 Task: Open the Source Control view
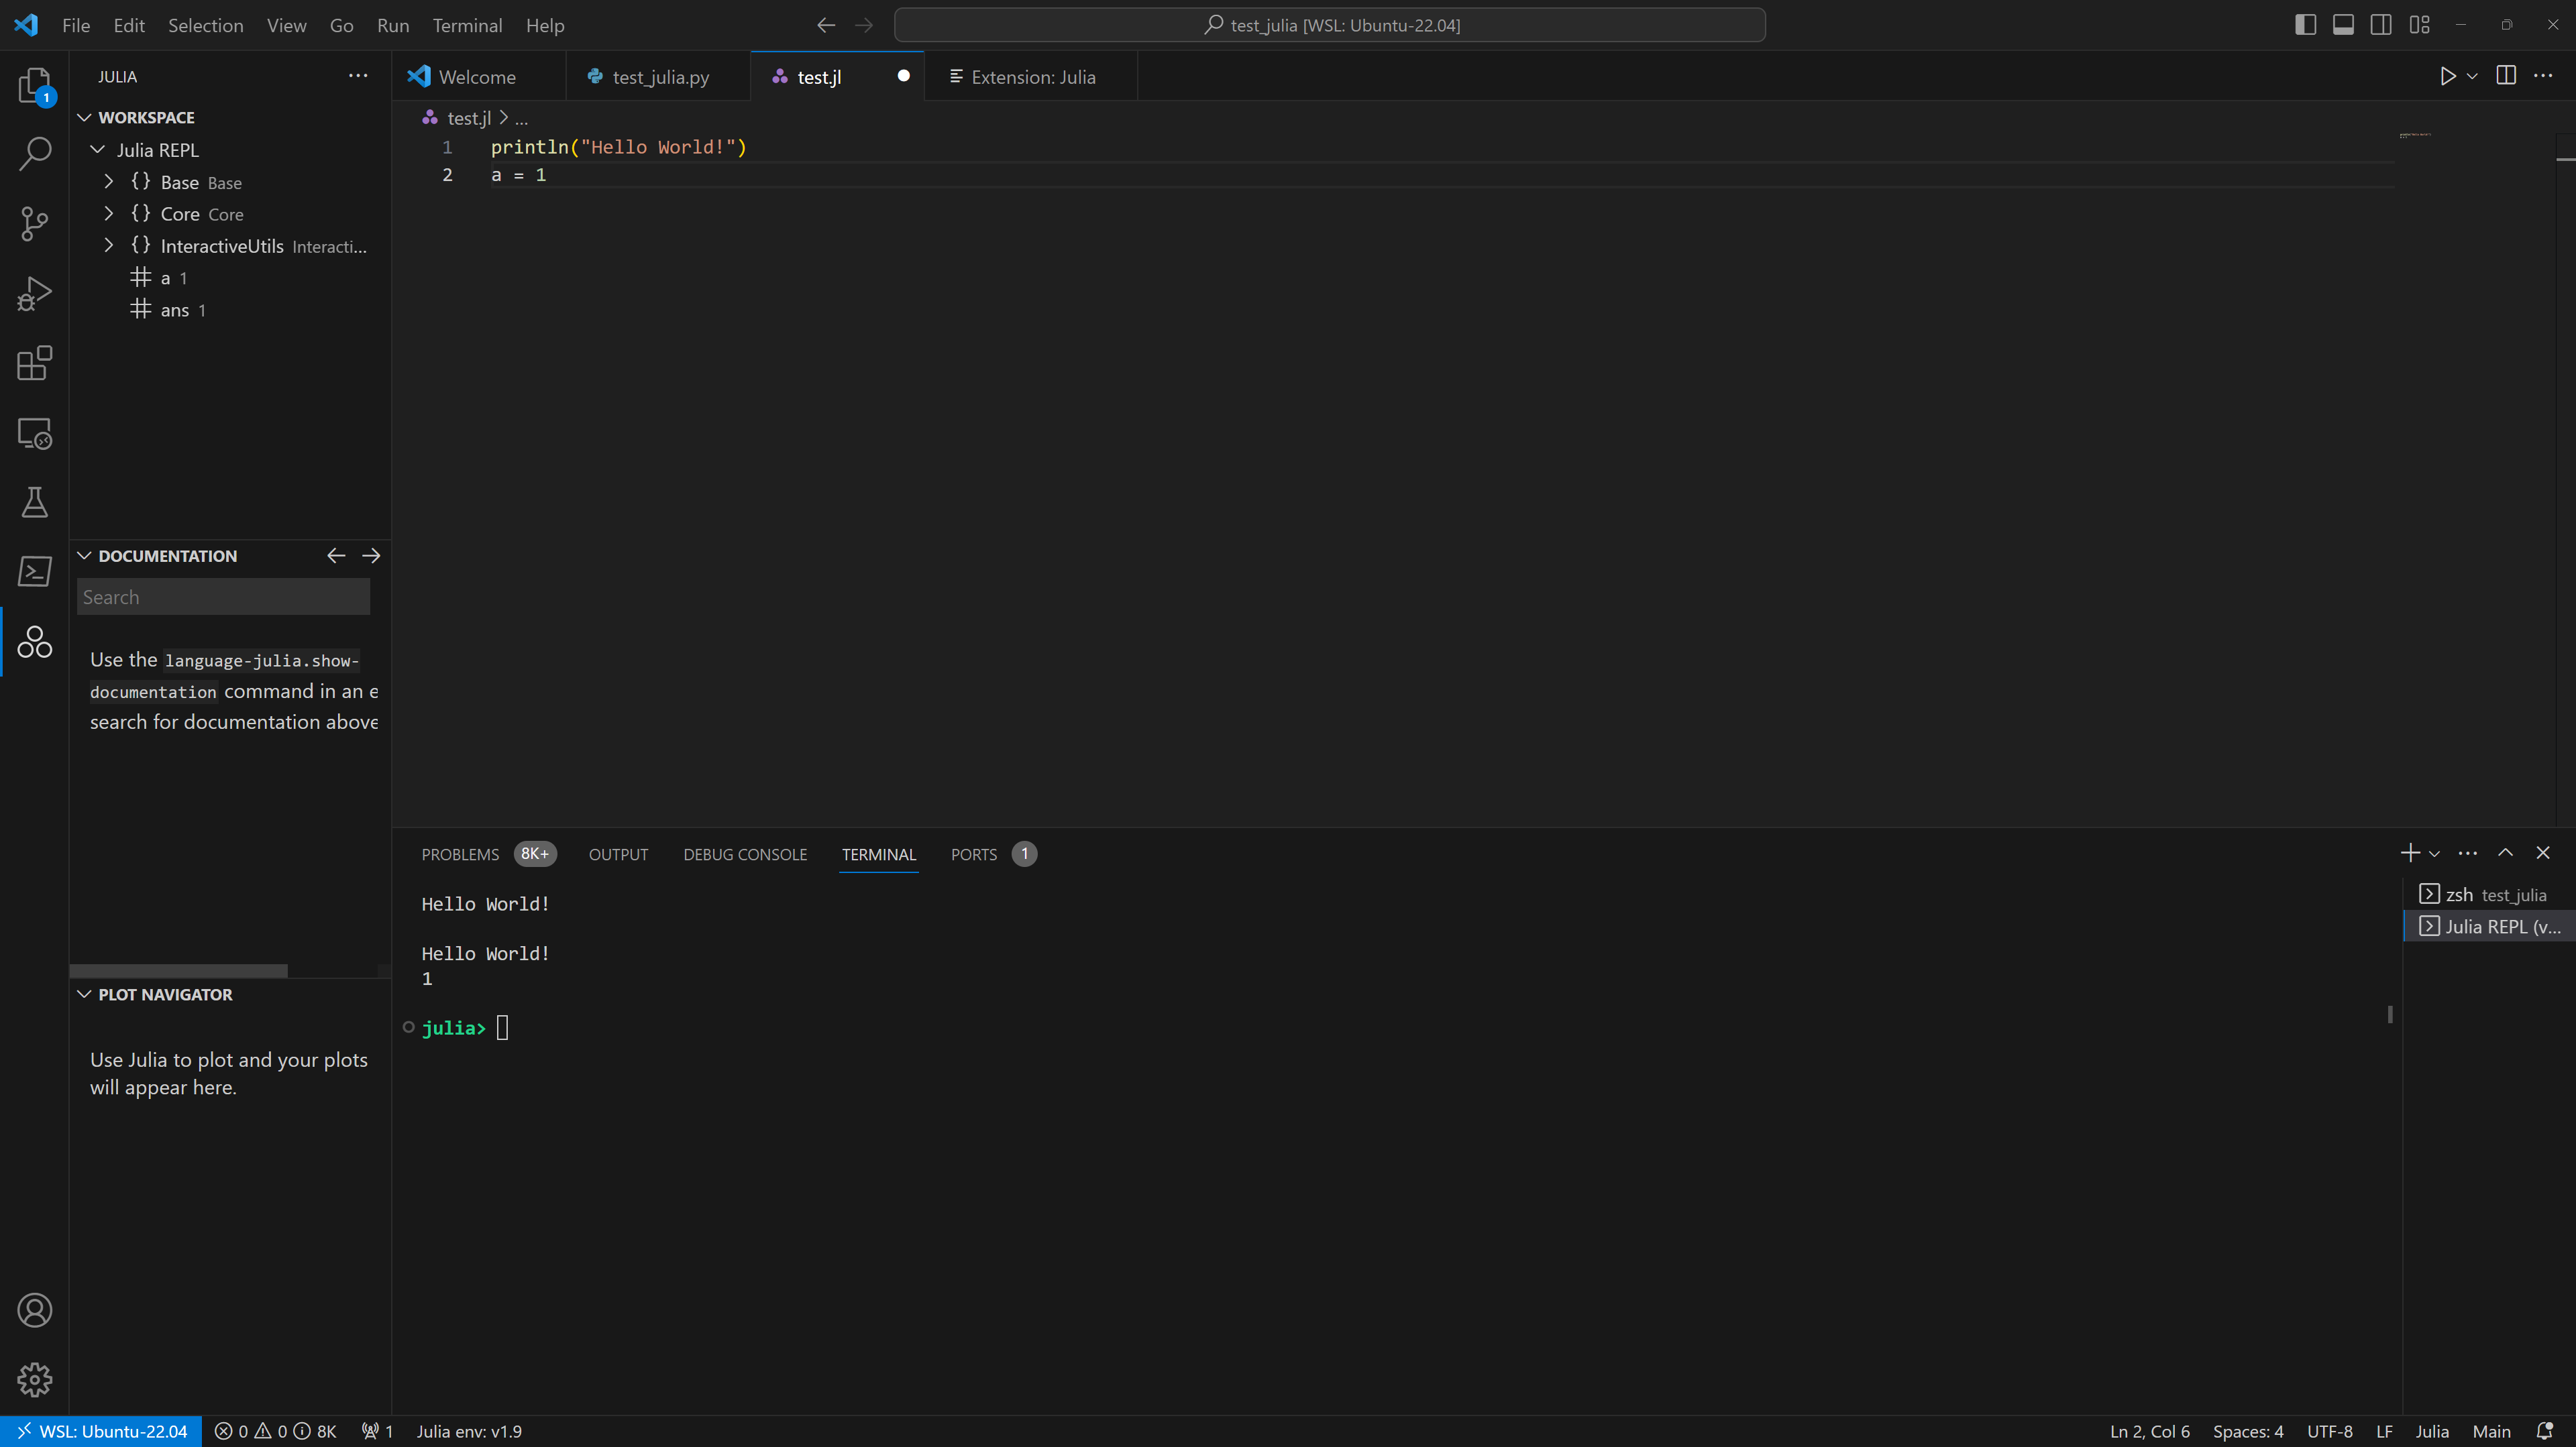(x=35, y=224)
